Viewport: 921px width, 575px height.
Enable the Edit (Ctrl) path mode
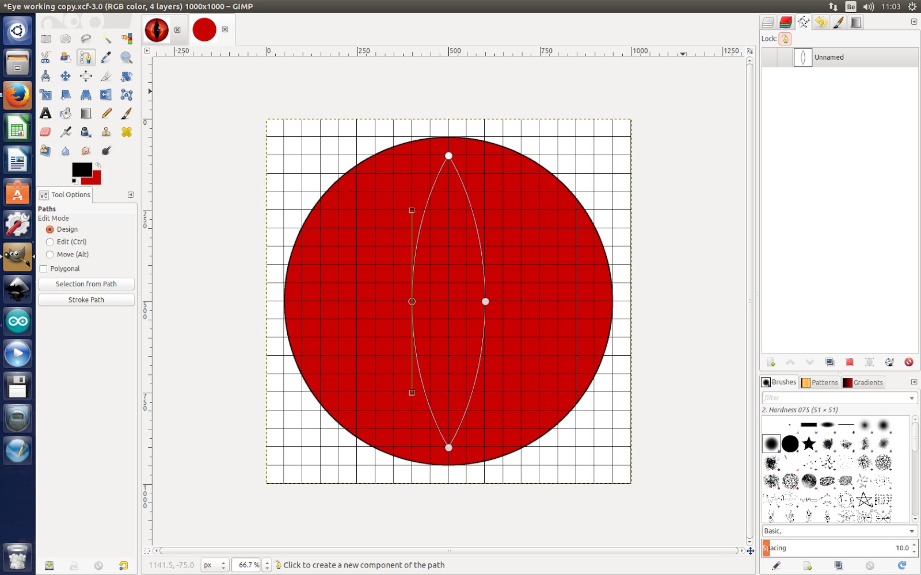coord(50,241)
